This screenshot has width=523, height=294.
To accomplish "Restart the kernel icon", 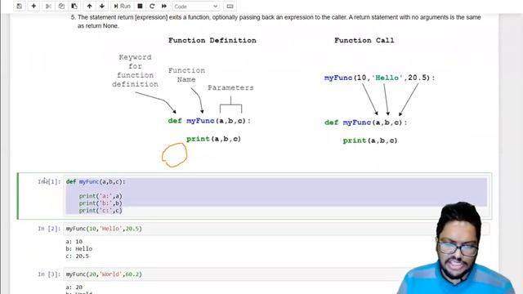I will click(x=152, y=6).
